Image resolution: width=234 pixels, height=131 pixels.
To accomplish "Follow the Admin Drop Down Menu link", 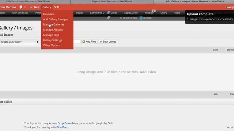I will pyautogui.click(x=64, y=123).
